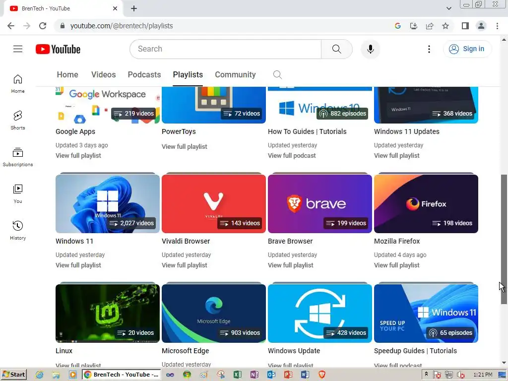Open the Windows 11 playlist thumbnail
Screen dimensions: 508x381
[108, 203]
